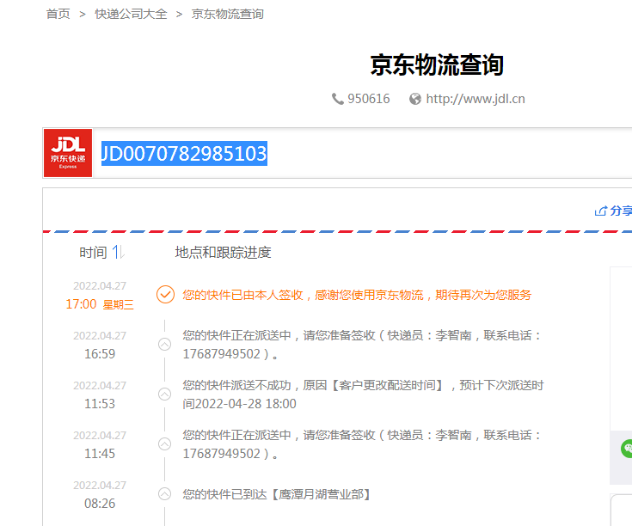Click the JDL 京东快递 logo
Image resolution: width=632 pixels, height=526 pixels.
coord(68,153)
